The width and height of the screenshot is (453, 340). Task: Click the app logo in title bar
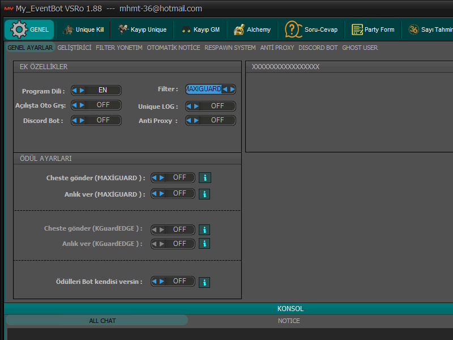pos(8,8)
